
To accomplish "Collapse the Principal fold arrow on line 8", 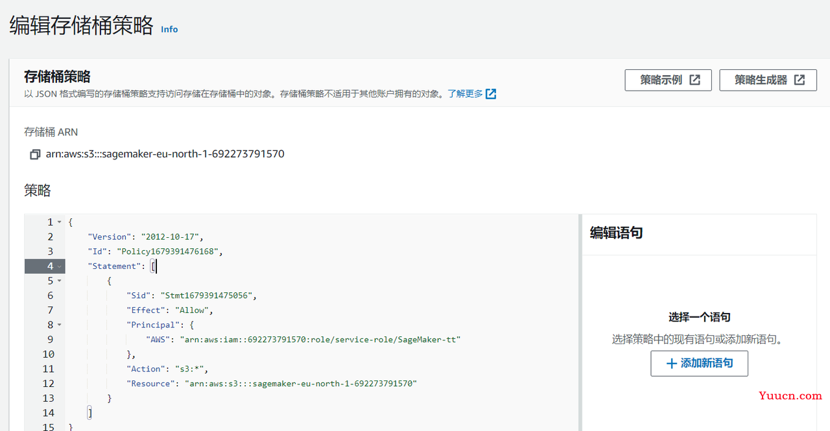I will coord(60,325).
